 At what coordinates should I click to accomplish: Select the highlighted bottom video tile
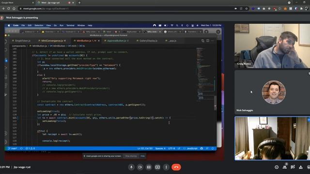pyautogui.click(x=272, y=138)
